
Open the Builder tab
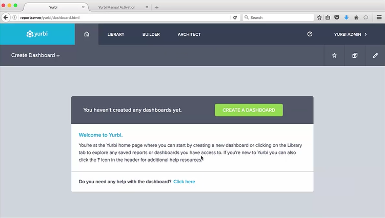pyautogui.click(x=151, y=34)
